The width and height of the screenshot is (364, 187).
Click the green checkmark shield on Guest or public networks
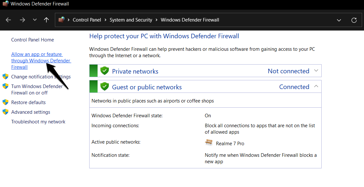click(x=105, y=86)
